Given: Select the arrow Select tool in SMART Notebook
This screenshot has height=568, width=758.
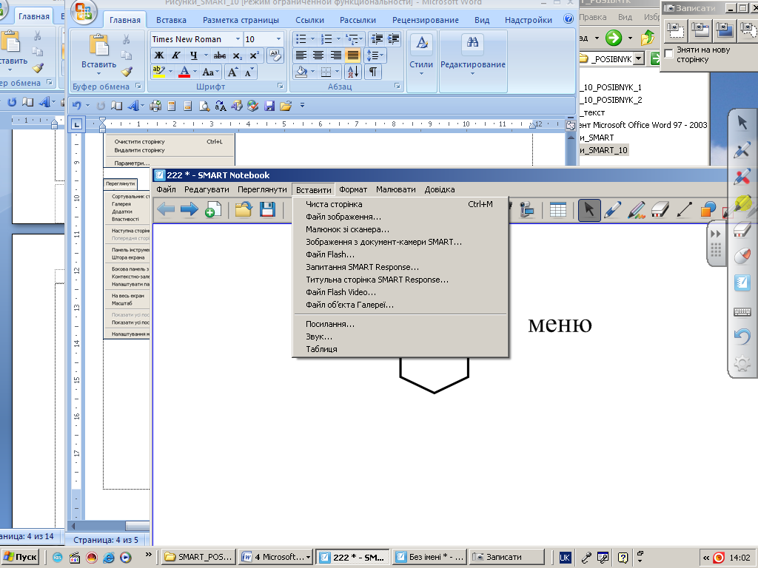Looking at the screenshot, I should [589, 210].
